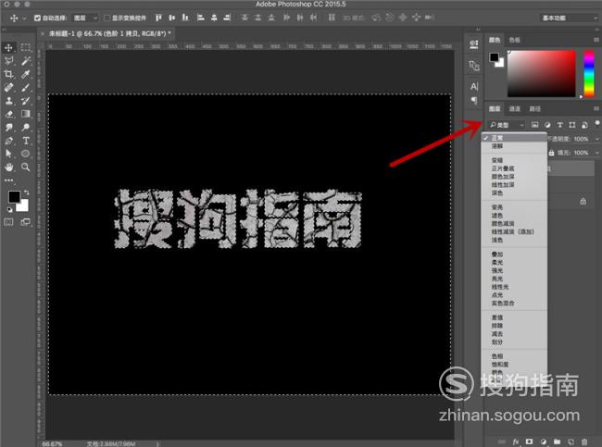The height and width of the screenshot is (447, 602).
Task: Select the Hand tool
Action: [9, 167]
